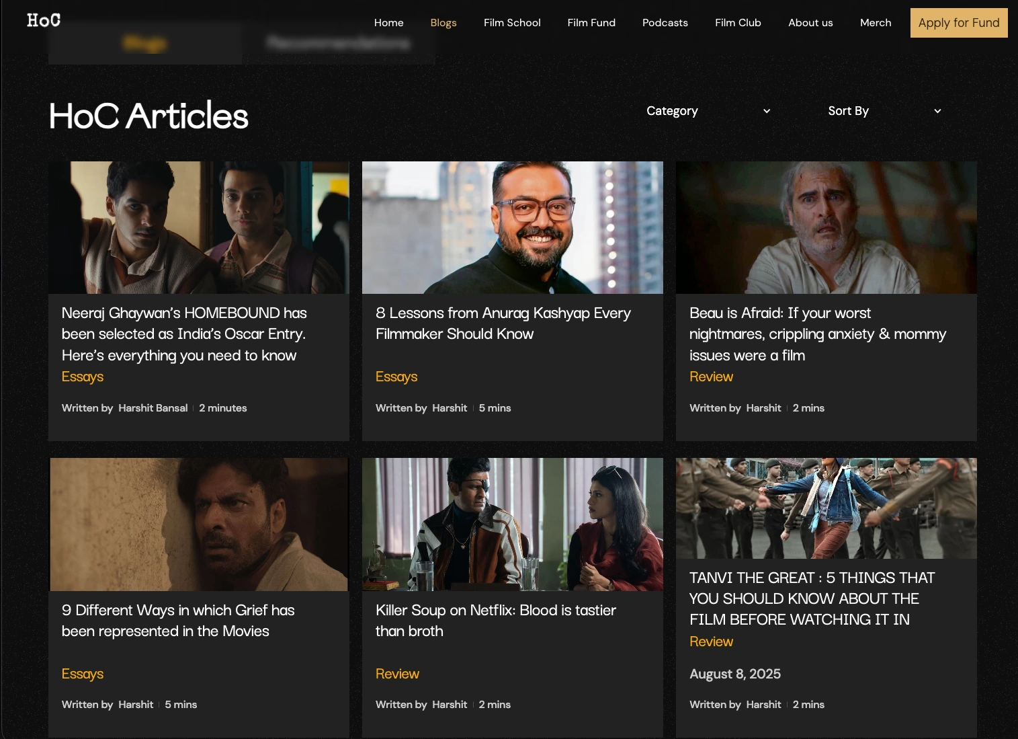Open the grief article thumbnail image

coord(199,524)
